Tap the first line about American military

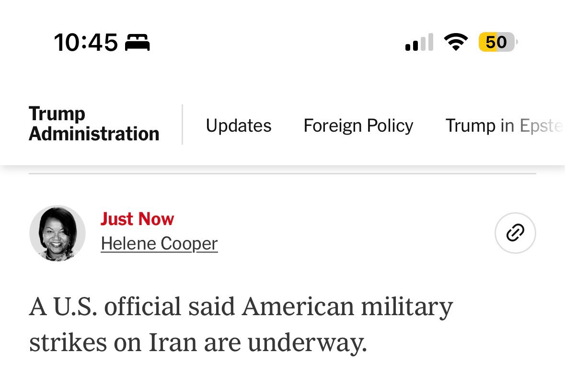(241, 307)
